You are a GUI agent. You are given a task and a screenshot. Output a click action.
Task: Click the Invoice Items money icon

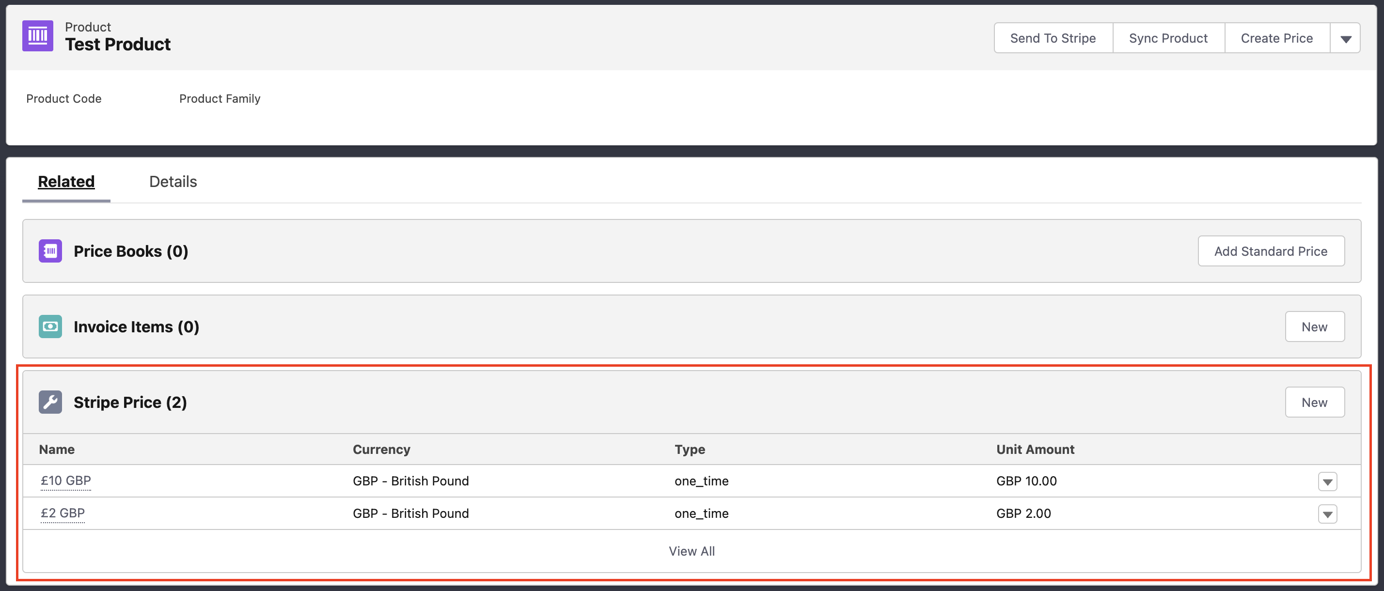tap(50, 327)
